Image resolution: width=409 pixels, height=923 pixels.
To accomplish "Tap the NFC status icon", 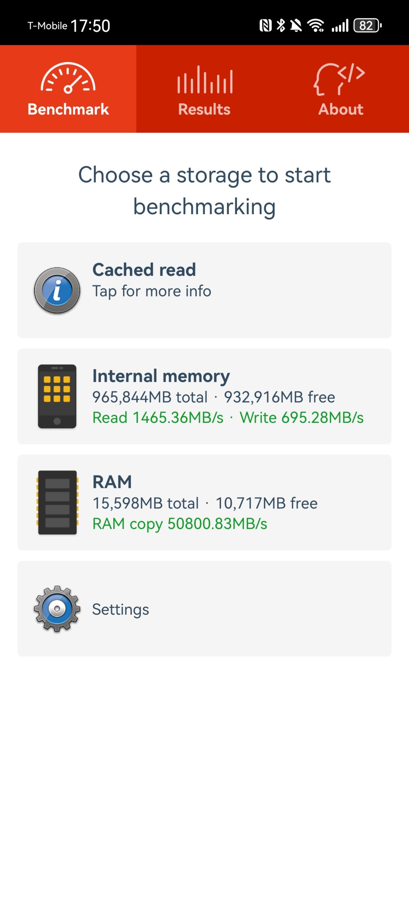I will coord(265,26).
